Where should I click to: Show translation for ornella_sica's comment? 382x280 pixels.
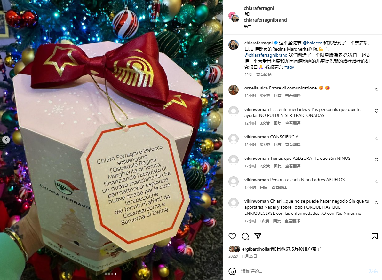[293, 96]
